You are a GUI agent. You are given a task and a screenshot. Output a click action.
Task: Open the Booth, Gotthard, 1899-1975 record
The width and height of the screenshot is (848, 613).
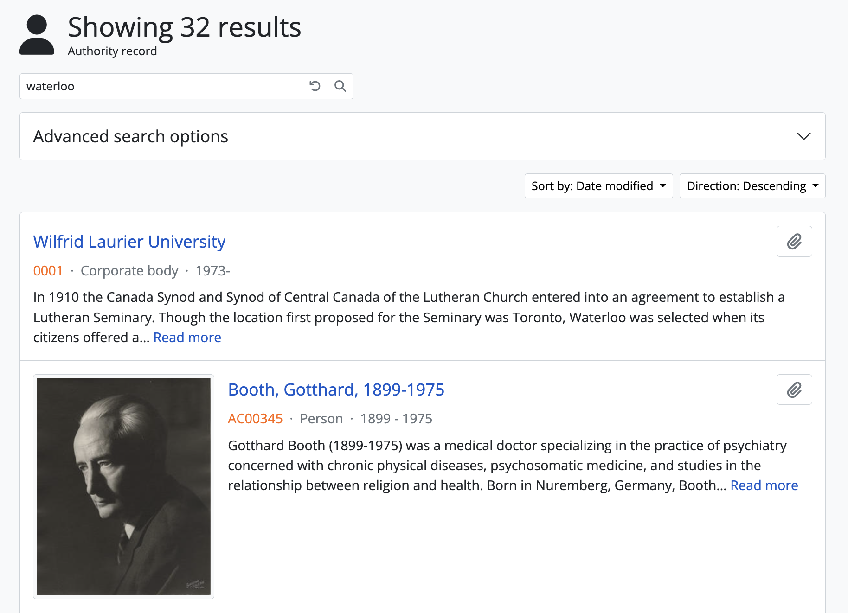336,390
